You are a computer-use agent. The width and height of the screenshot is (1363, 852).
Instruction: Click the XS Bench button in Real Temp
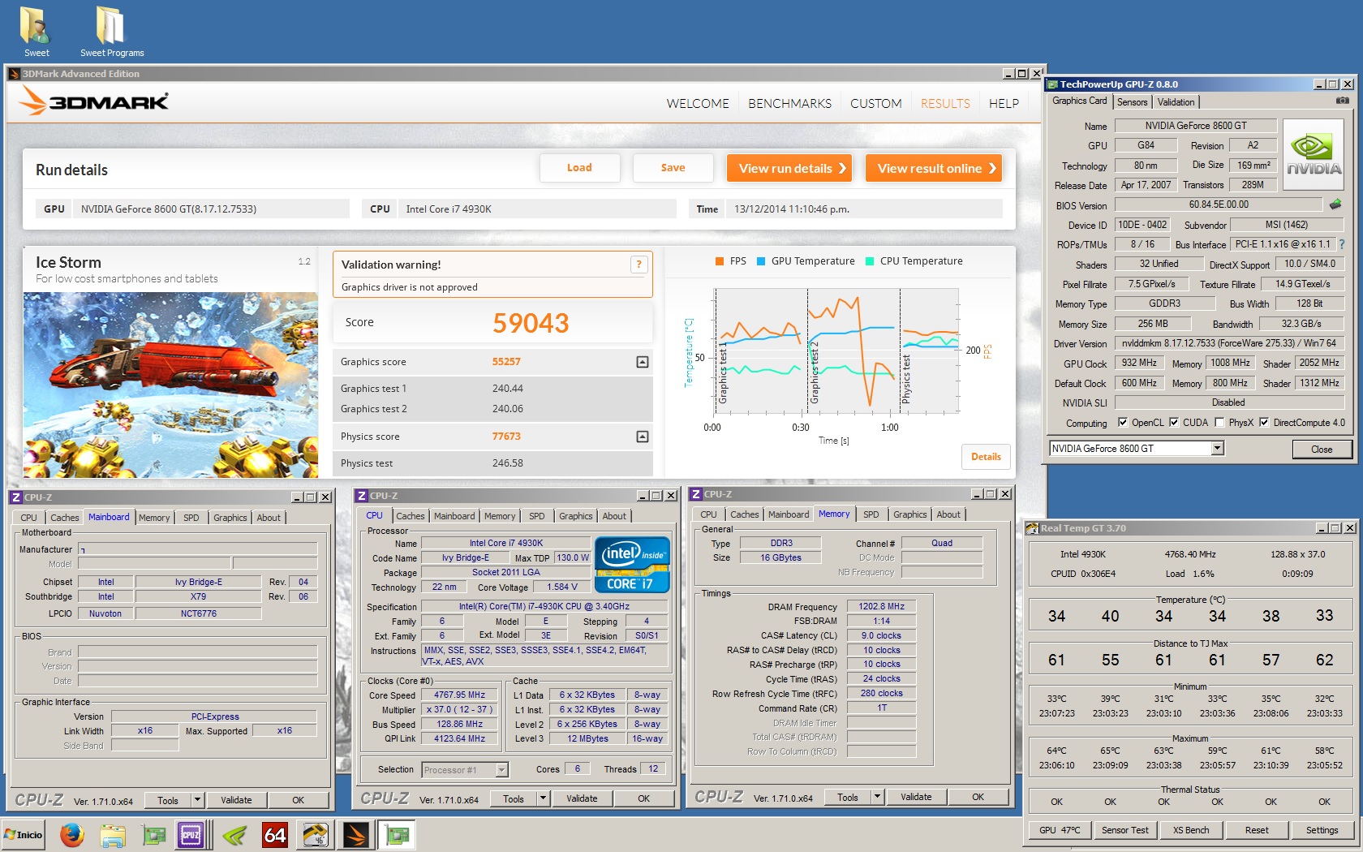1190,830
